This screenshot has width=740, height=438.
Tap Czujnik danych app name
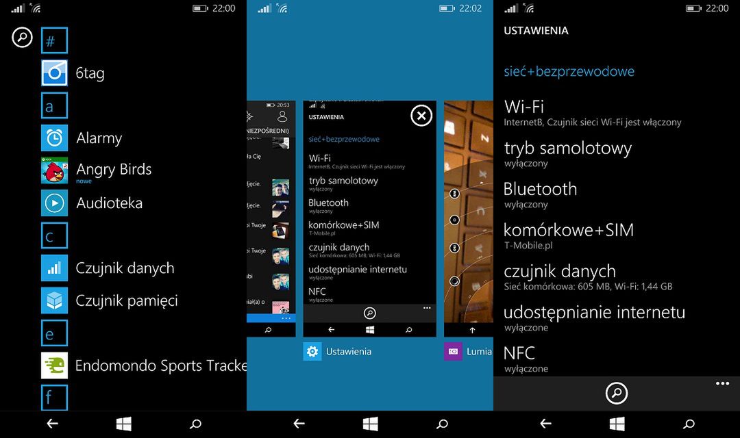(125, 268)
